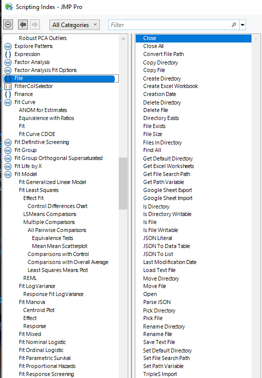262x378 pixels.
Task: Click the left list scrollbar thumb
Action: coord(123,183)
